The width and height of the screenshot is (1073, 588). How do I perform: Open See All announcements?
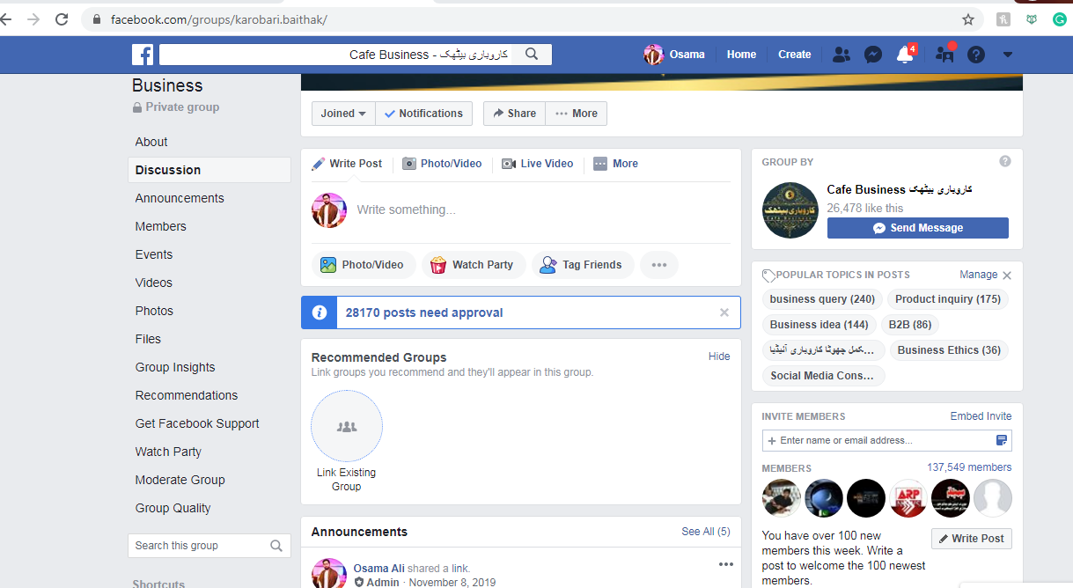(x=706, y=532)
